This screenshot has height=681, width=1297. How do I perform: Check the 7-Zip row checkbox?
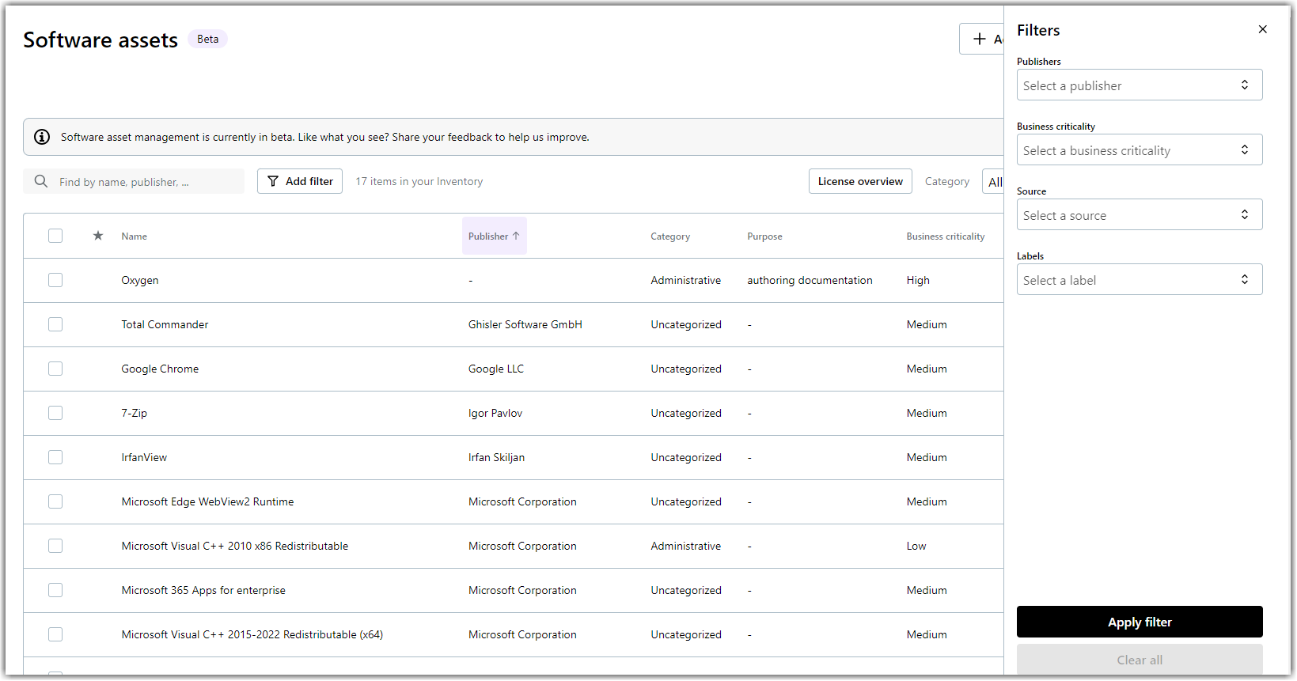pos(55,413)
